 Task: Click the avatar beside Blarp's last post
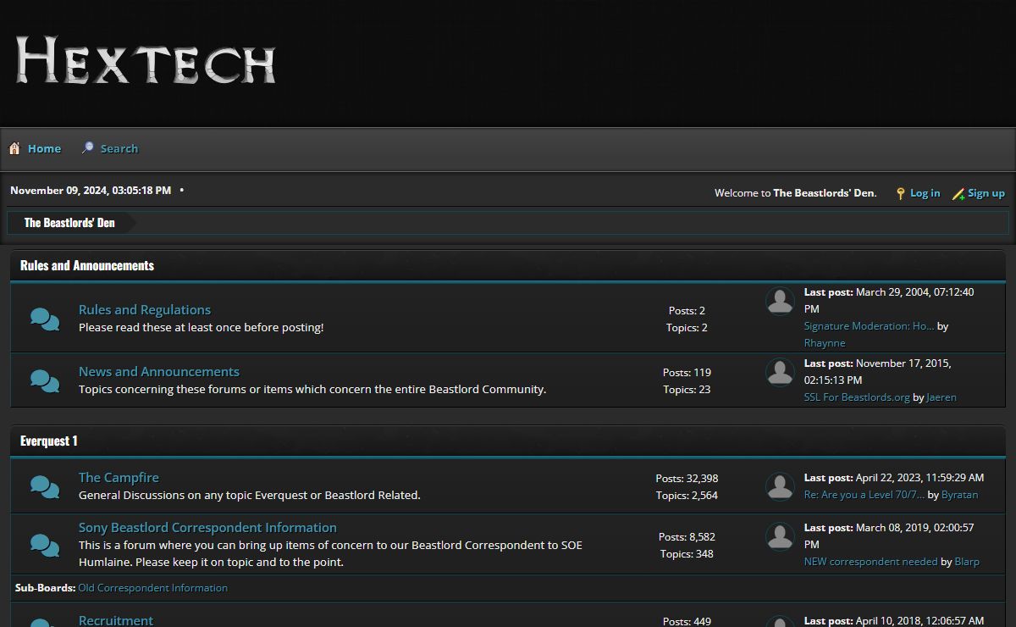pyautogui.click(x=780, y=536)
